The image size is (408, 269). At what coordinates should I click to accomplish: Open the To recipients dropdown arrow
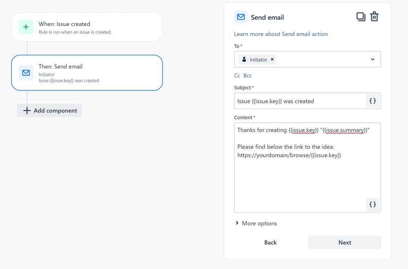(372, 59)
